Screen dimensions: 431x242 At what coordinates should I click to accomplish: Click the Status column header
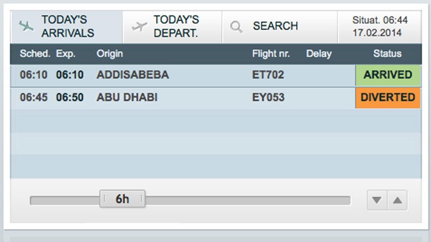387,54
